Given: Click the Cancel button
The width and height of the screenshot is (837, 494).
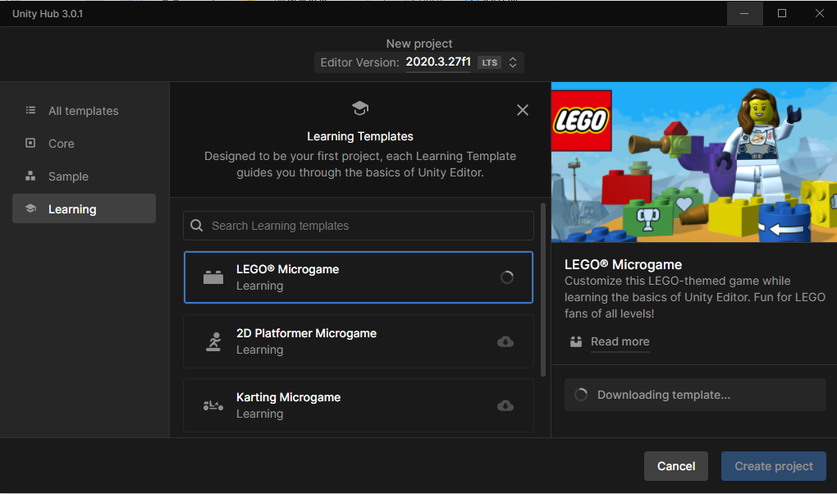Looking at the screenshot, I should point(676,466).
